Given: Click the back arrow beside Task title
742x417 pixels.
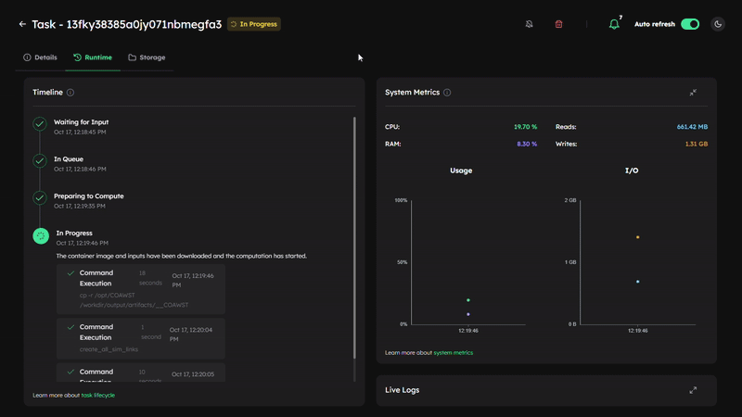Looking at the screenshot, I should (x=22, y=24).
